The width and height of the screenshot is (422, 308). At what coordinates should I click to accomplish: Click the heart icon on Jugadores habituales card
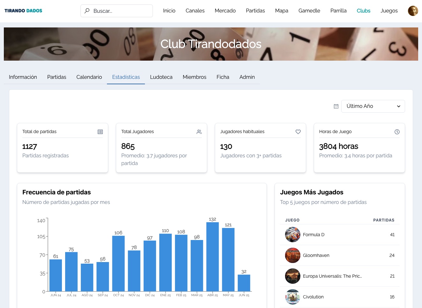(x=298, y=131)
